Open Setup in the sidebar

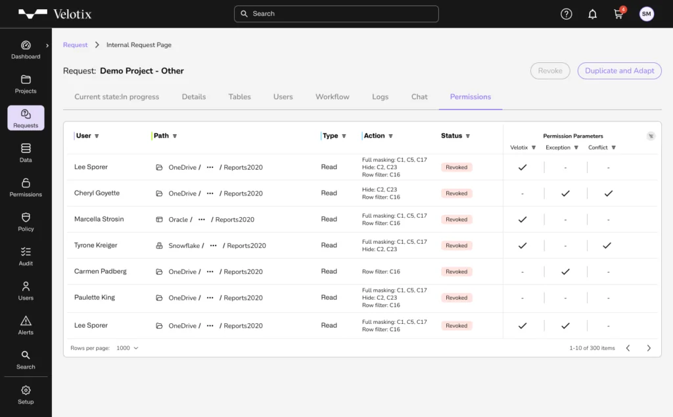[x=26, y=395]
